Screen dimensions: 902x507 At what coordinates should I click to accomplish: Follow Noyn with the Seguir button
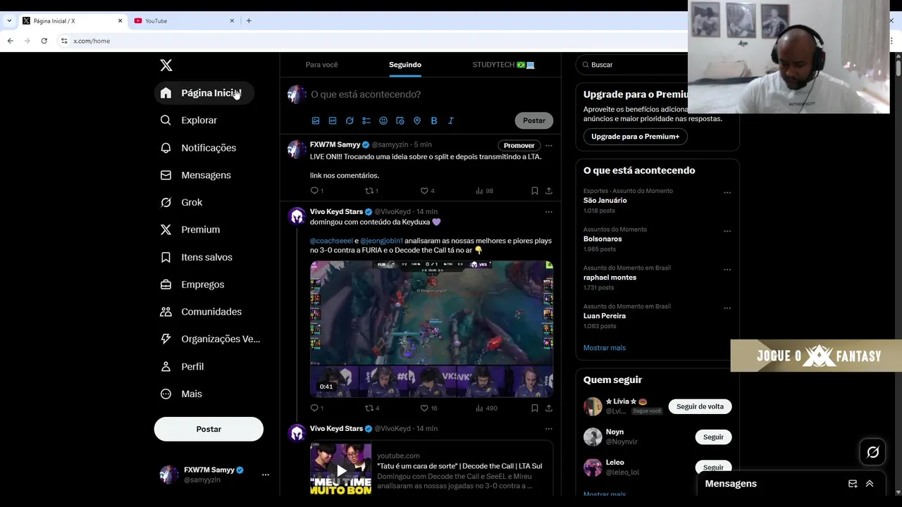pyautogui.click(x=713, y=437)
